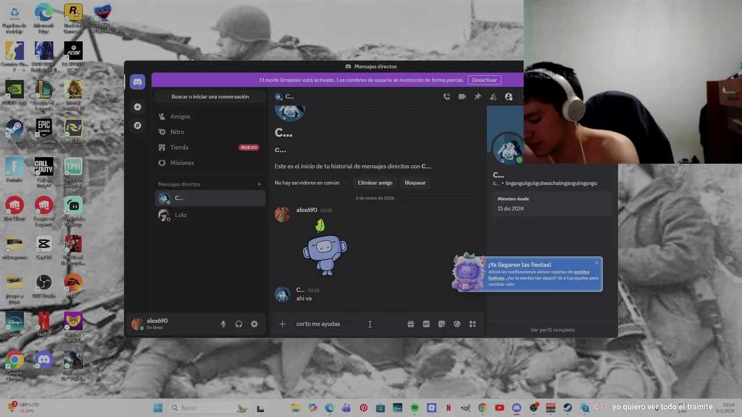This screenshot has height=417, width=742.
Task: Open the Amigos tab
Action: (210, 116)
